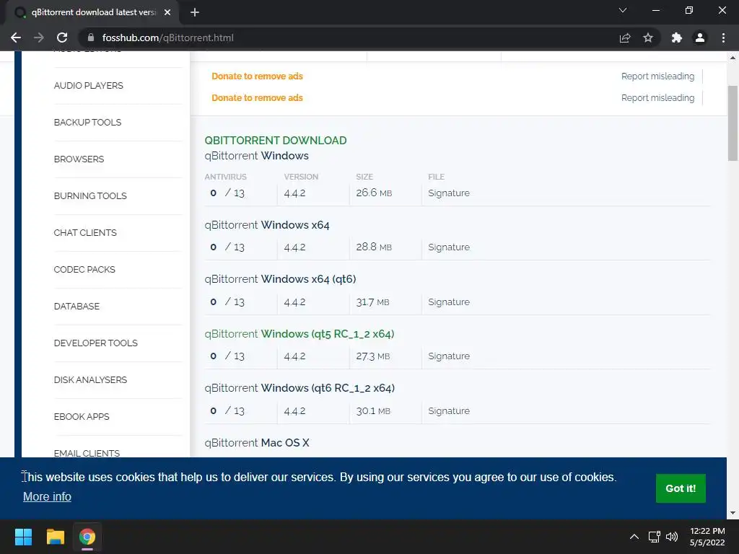Click the padlock site info icon
Screen dimensions: 739x554
click(x=91, y=38)
